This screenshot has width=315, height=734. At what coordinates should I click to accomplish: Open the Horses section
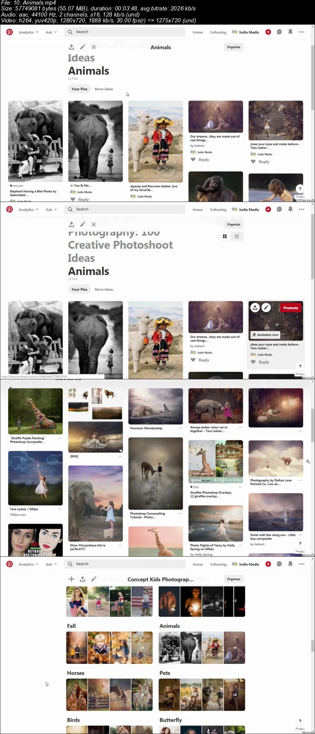pos(76,673)
